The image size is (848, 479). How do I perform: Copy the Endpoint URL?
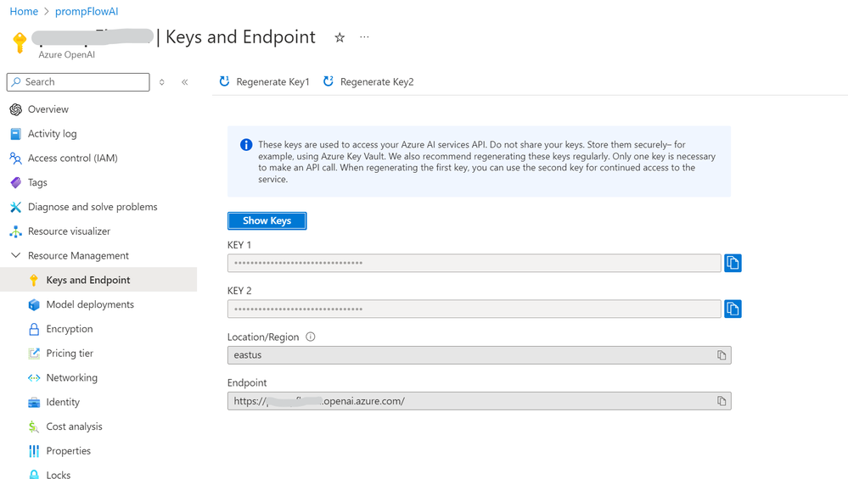click(722, 401)
